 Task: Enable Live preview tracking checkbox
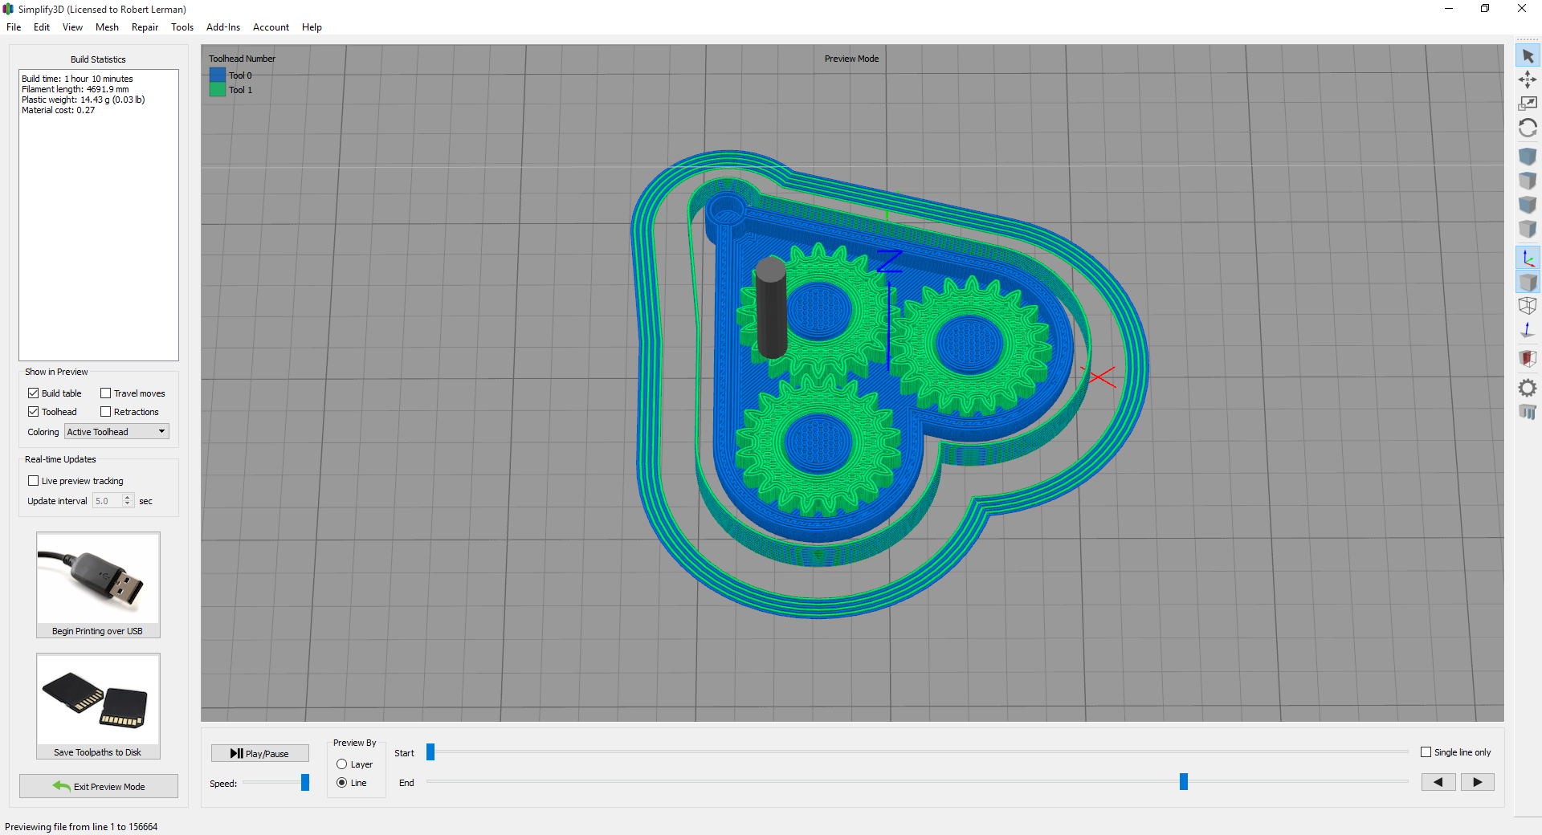(34, 481)
